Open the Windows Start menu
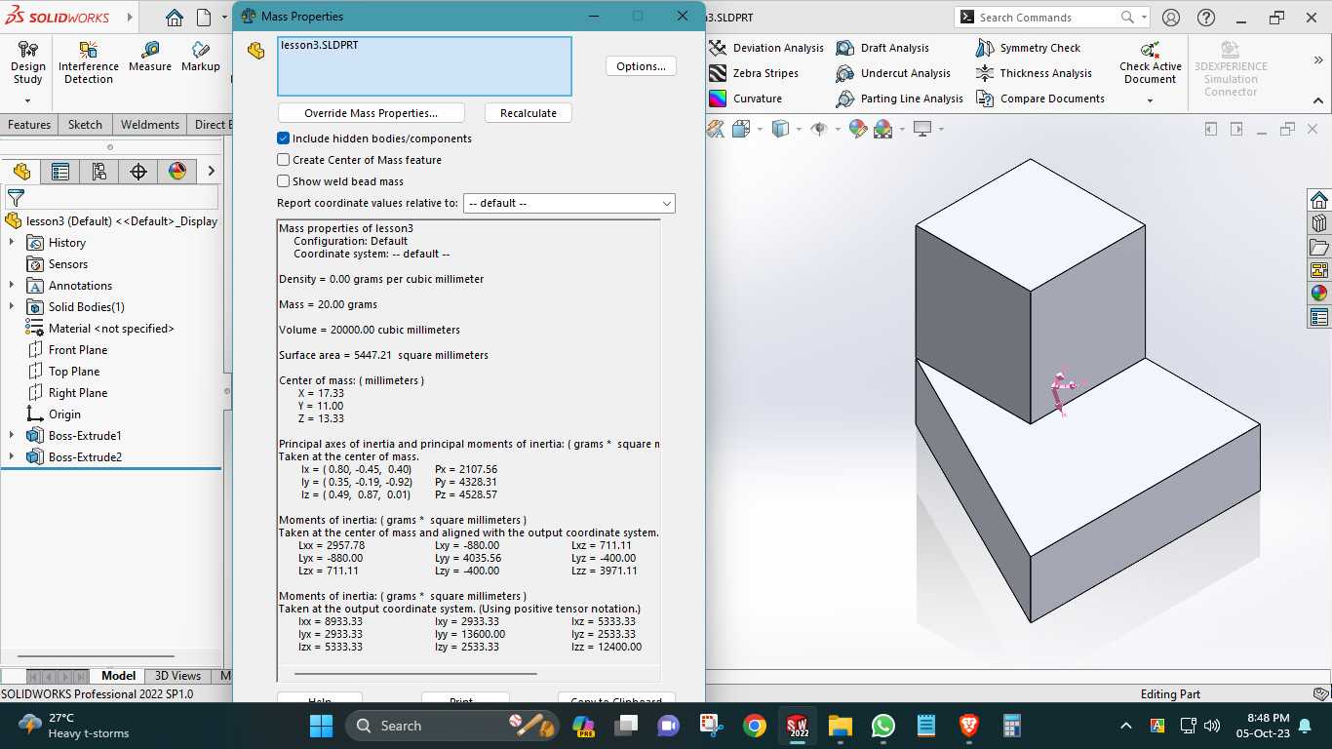Screen dimensions: 1332x749 (321, 726)
